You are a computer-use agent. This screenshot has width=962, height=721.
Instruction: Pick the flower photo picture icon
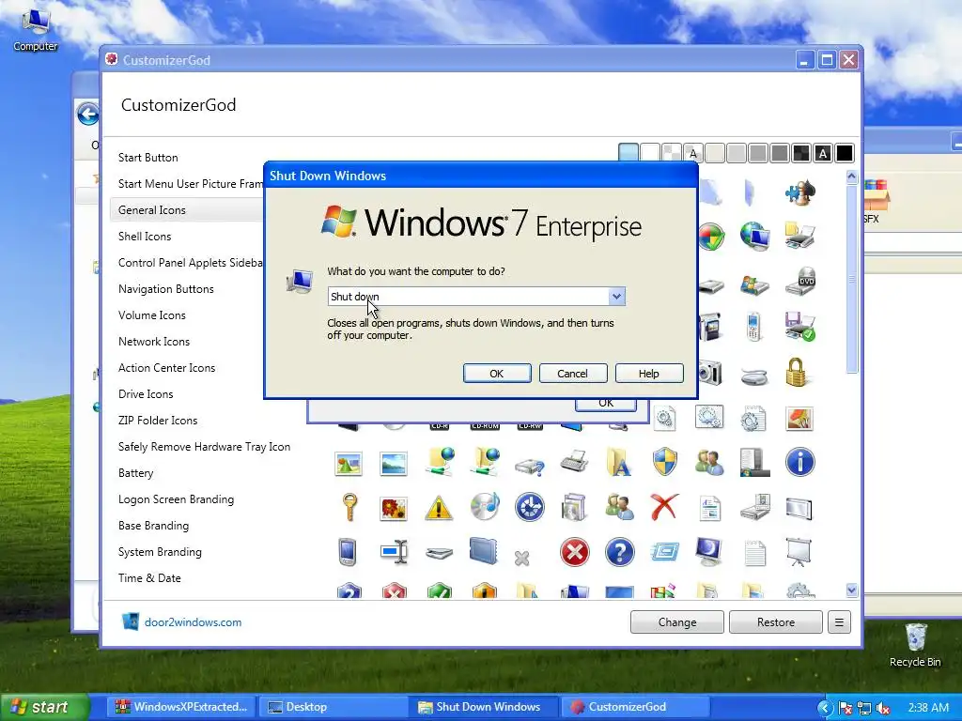coord(394,508)
